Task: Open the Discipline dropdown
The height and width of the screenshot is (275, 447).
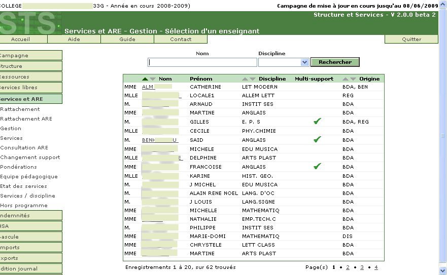Action: pyautogui.click(x=304, y=62)
